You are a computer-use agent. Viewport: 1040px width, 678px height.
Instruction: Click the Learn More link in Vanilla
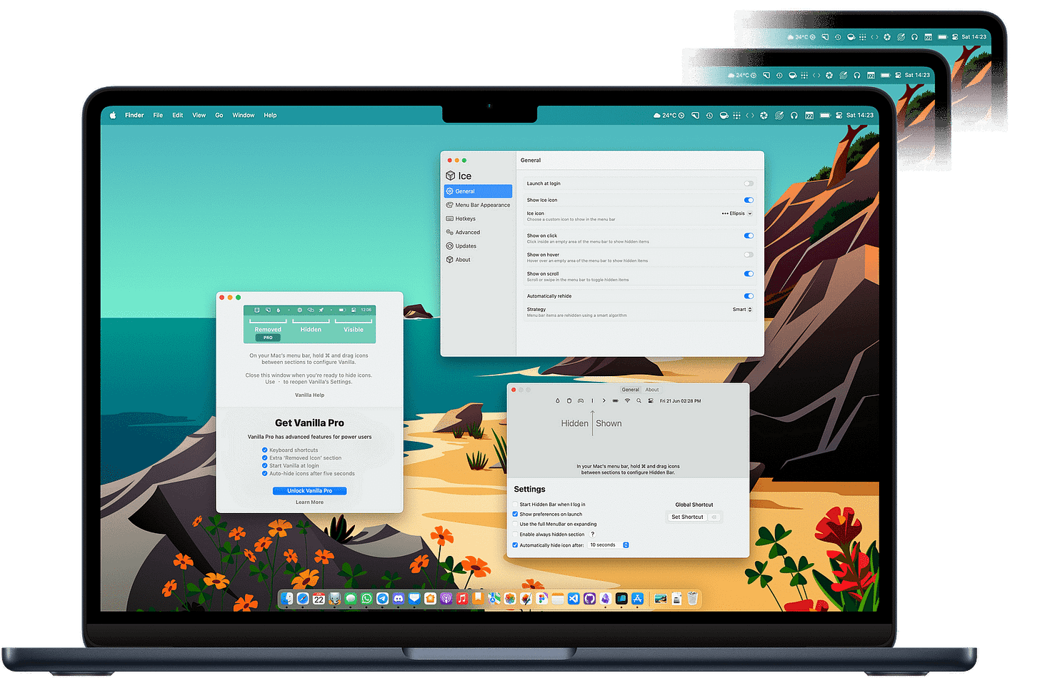tap(309, 502)
